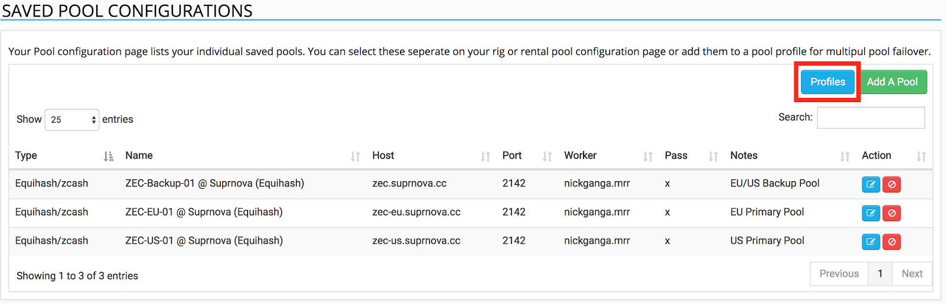Sort table by Worker column
Screen dimensions: 945x304
[608, 155]
